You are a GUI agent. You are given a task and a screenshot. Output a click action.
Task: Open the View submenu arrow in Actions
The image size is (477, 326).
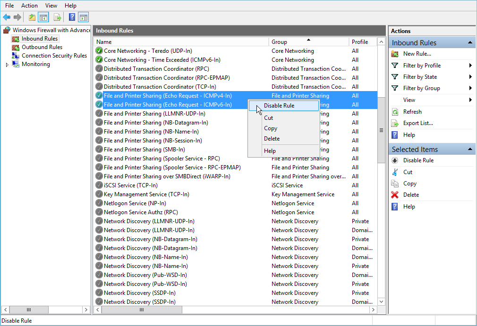[x=470, y=100]
